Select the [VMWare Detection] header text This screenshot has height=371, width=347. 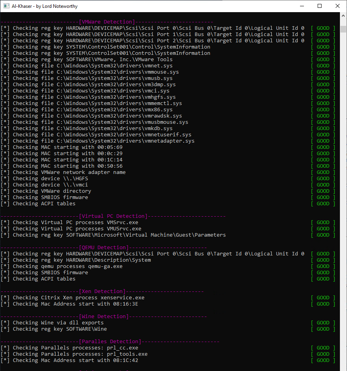pos(107,22)
